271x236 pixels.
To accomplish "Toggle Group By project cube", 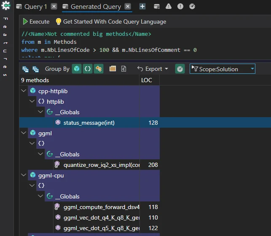I will pyautogui.click(x=77, y=69).
